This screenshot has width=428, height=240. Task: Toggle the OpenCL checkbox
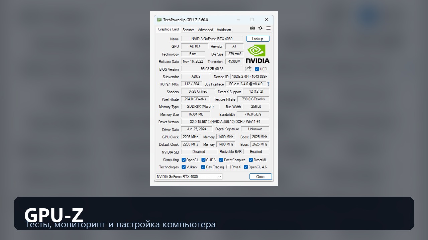click(184, 160)
